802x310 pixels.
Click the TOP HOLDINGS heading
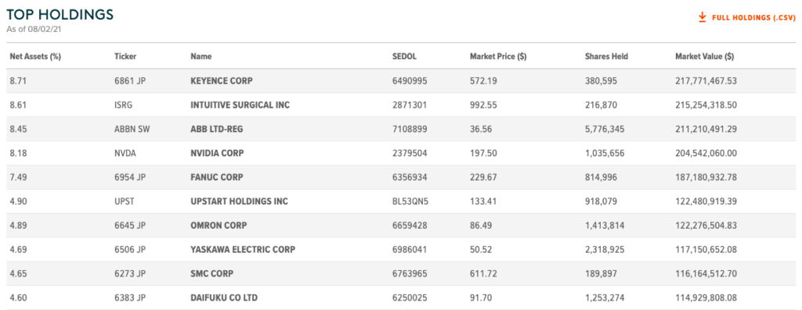click(x=60, y=14)
